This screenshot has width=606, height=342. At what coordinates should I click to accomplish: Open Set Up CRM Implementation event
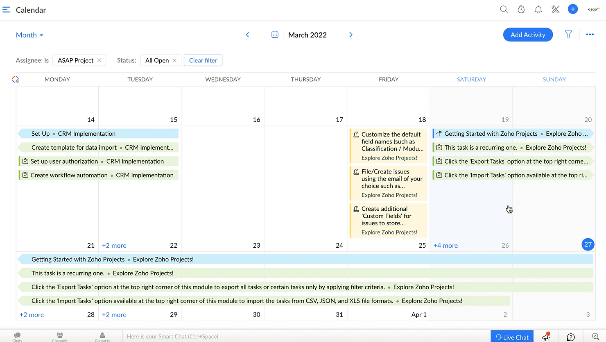[x=98, y=134]
